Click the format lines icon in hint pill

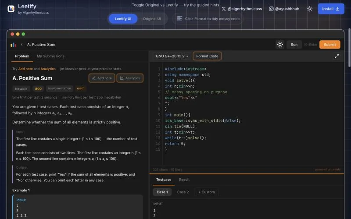pos(179,19)
